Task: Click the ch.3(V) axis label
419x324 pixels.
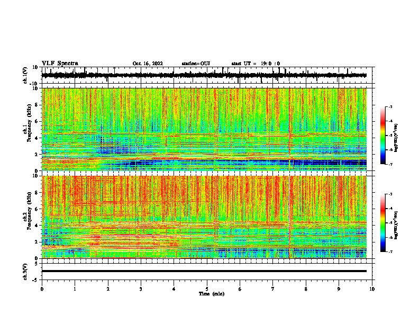Action: tap(25, 272)
